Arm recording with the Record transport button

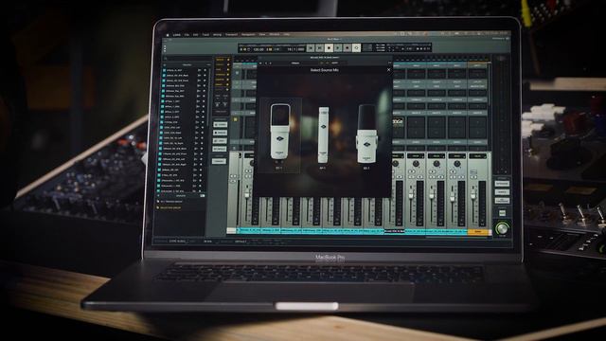pos(348,48)
